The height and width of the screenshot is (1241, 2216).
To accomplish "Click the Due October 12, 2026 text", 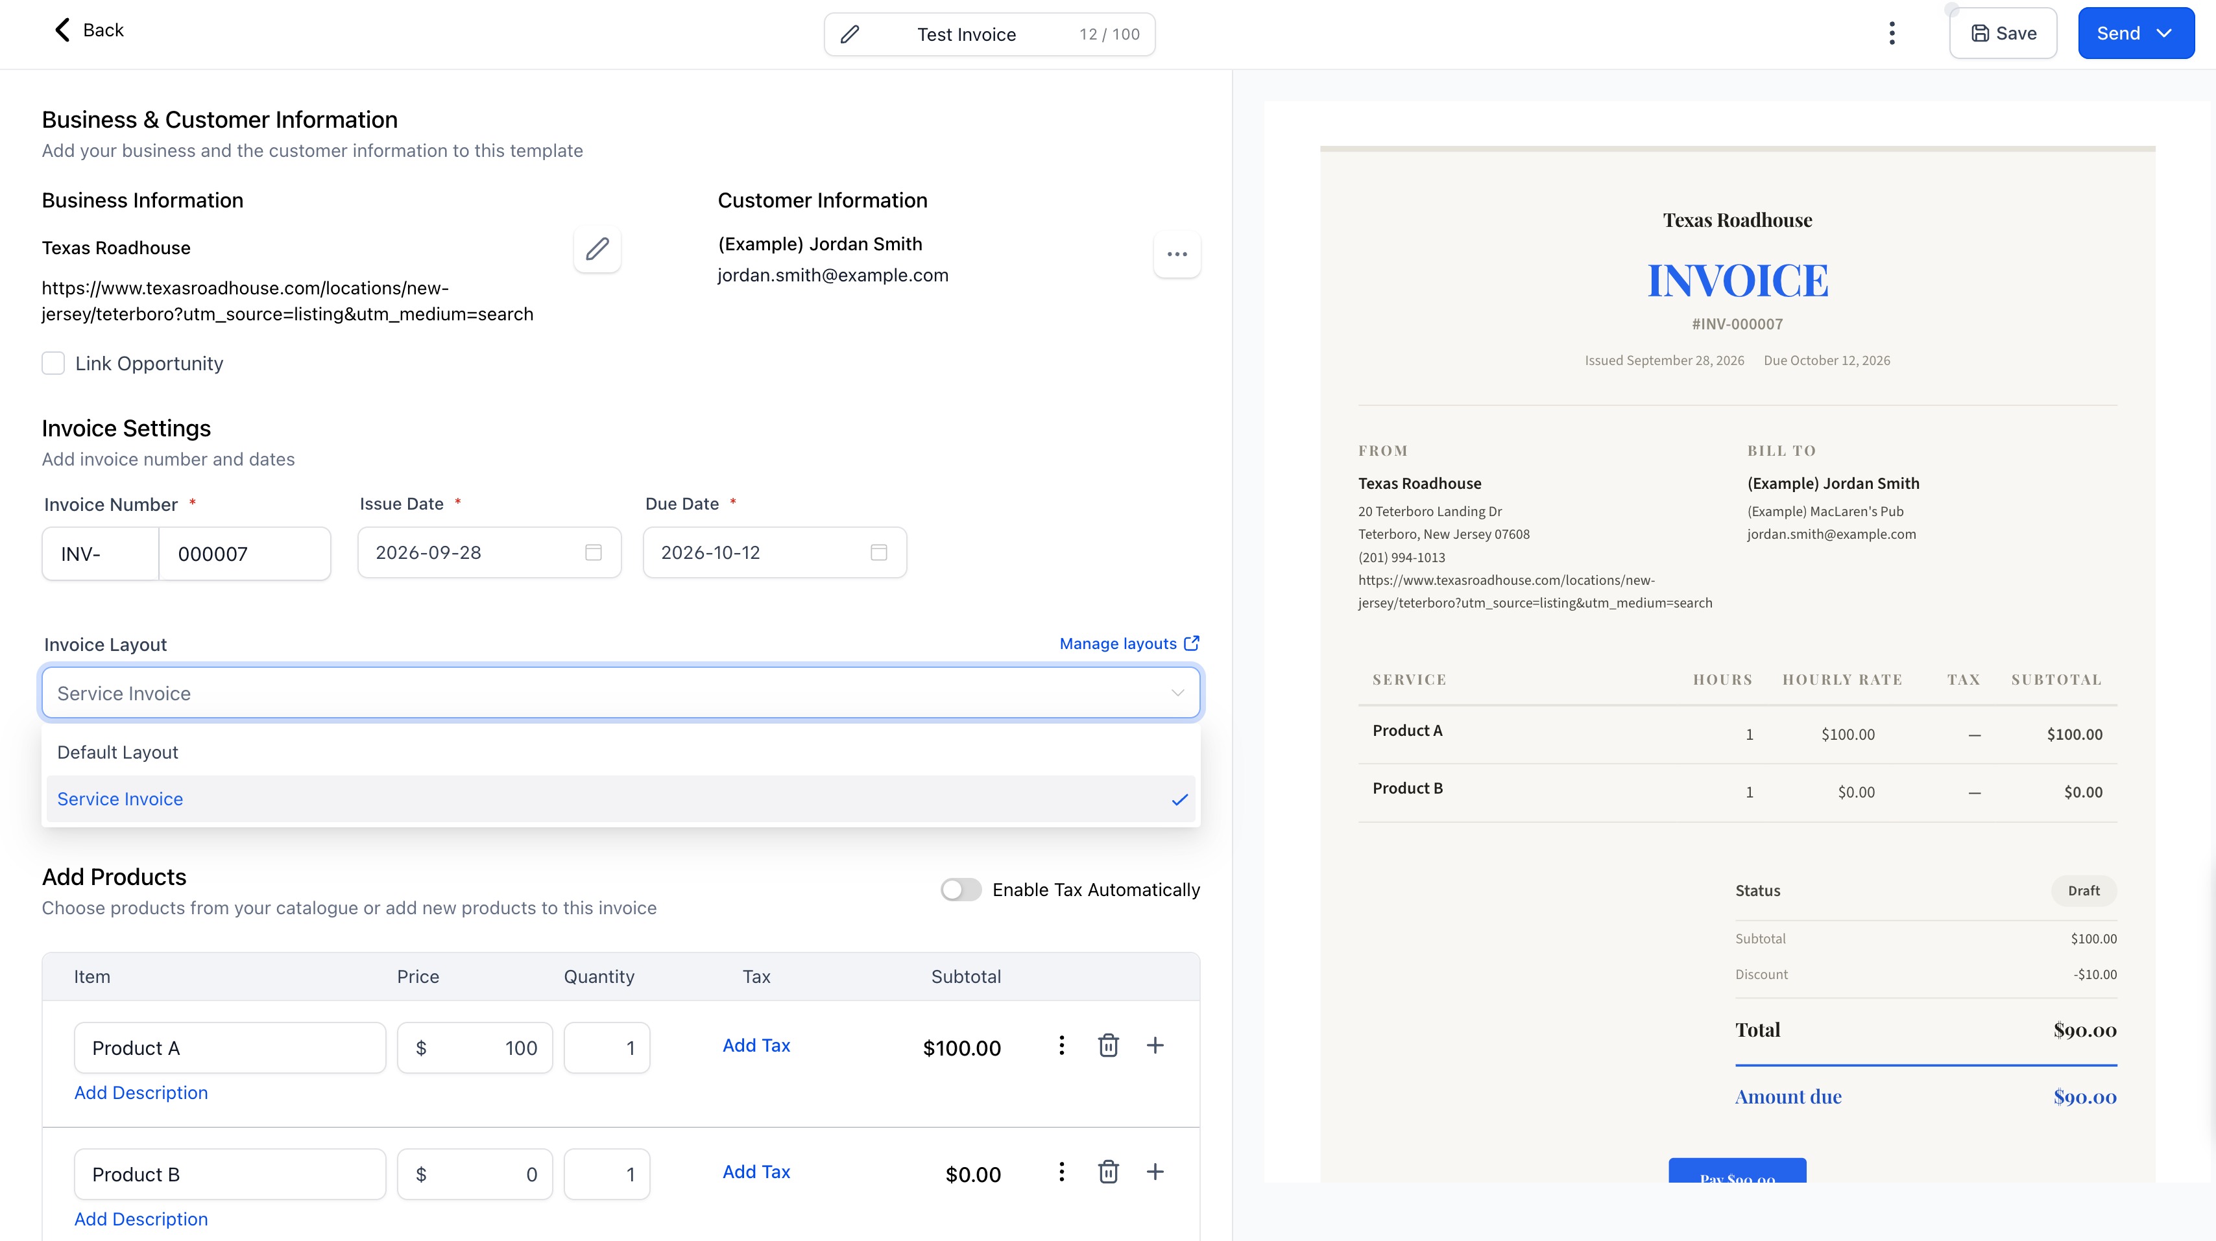I will tap(1826, 360).
